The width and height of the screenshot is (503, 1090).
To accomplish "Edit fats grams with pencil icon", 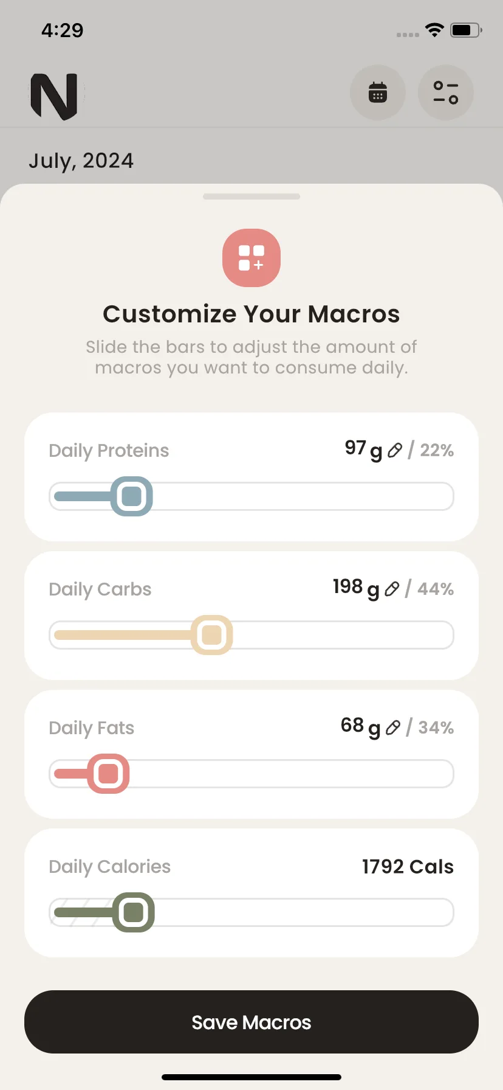I will pyautogui.click(x=393, y=727).
